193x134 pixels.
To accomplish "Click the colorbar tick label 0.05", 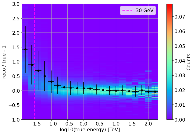I will (180, 46).
